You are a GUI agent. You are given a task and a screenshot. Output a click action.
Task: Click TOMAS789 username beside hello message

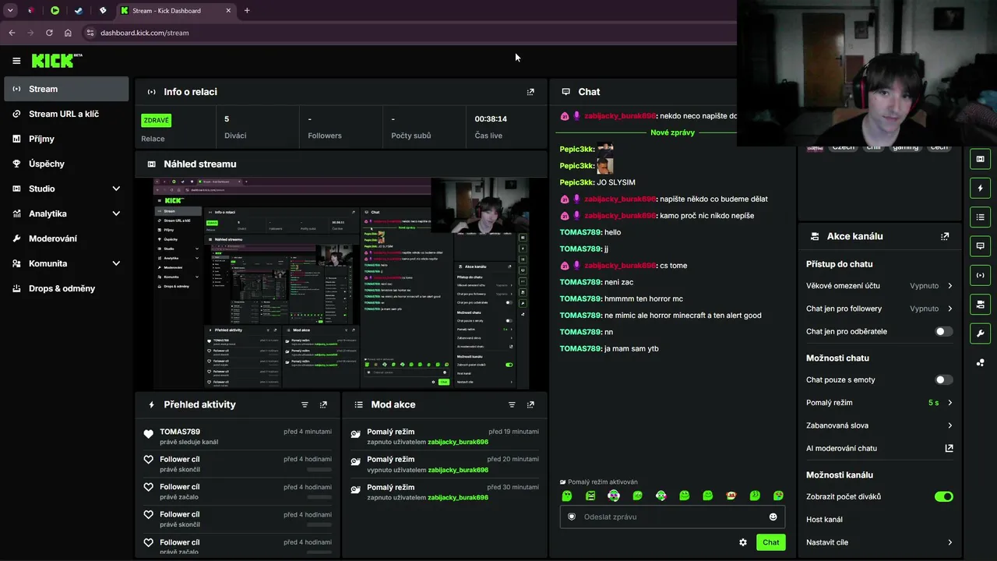pyautogui.click(x=581, y=232)
